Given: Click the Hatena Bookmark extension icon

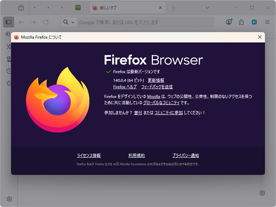Looking at the screenshot, I should (254, 22).
